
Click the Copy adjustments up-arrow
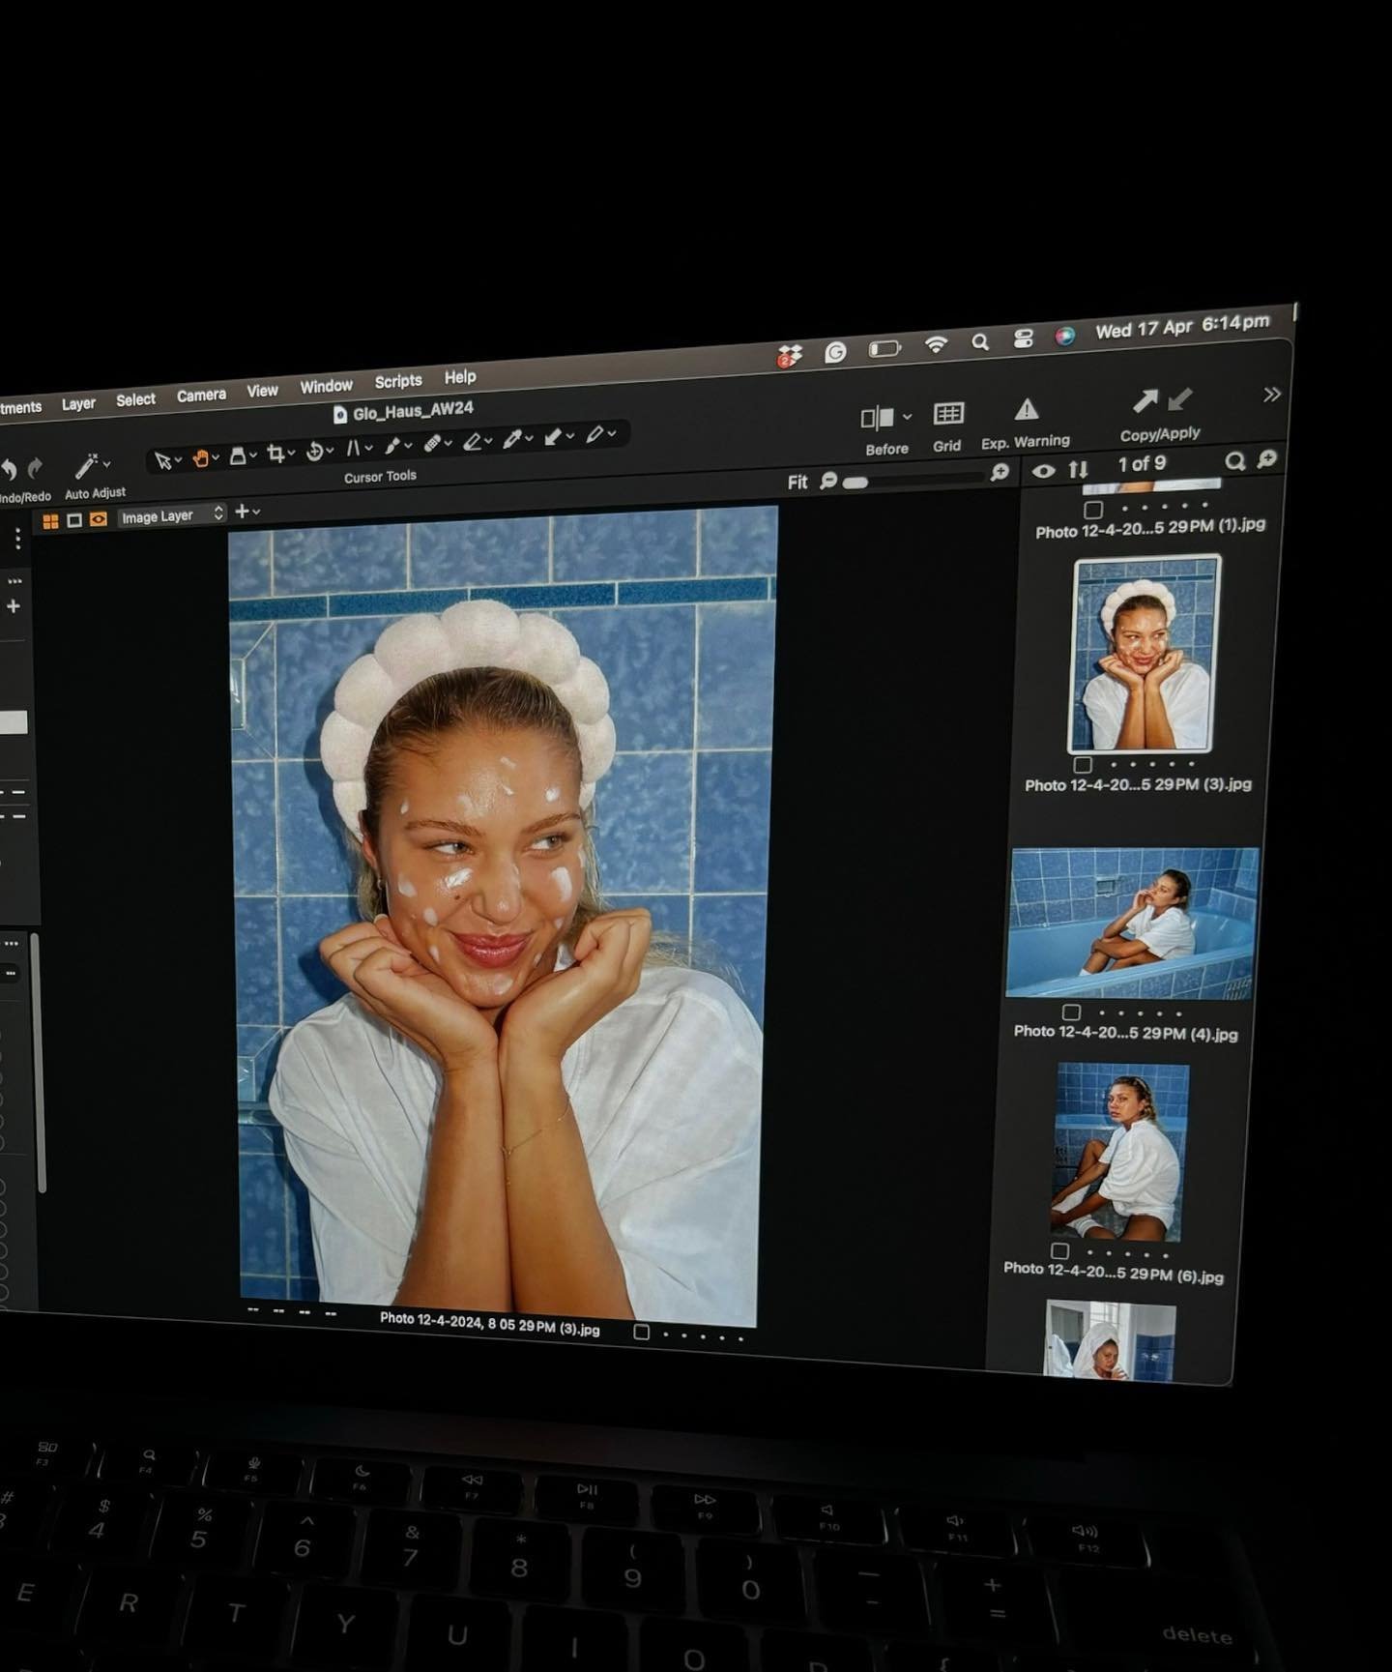[x=1145, y=400]
